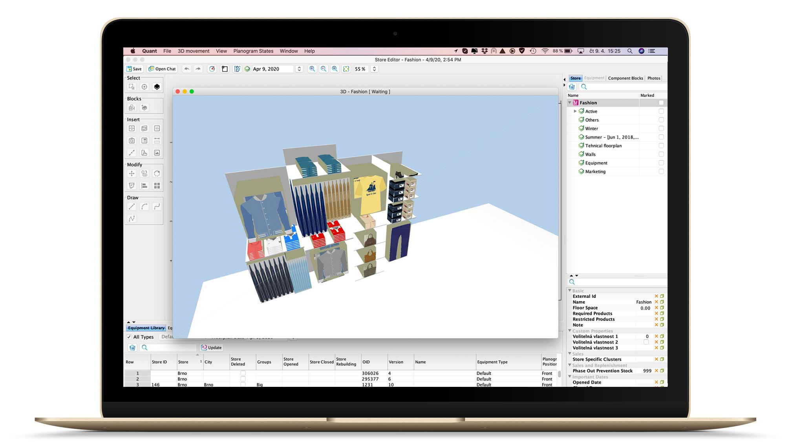Click the arc Draw tool
Screen dimensions: 790x448
144,207
